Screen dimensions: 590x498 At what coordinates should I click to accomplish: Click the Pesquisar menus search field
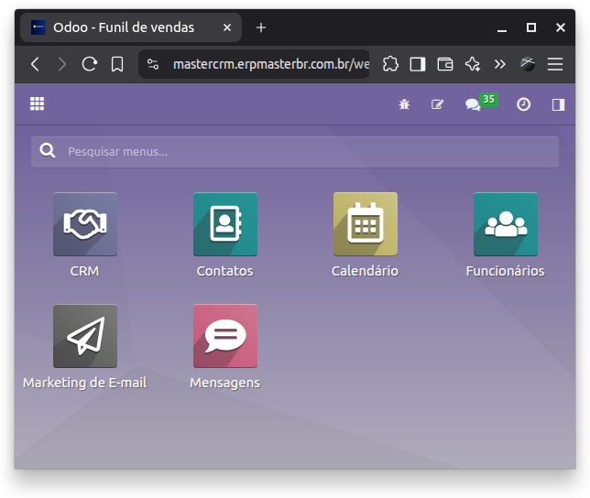(x=295, y=152)
